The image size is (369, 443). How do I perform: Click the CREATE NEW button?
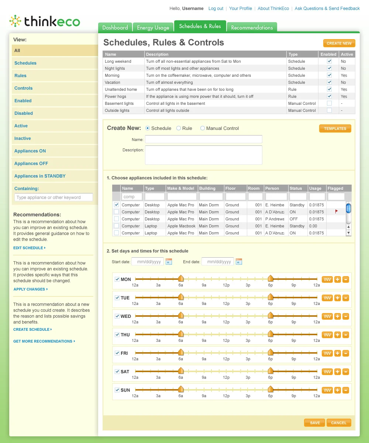[x=339, y=43]
